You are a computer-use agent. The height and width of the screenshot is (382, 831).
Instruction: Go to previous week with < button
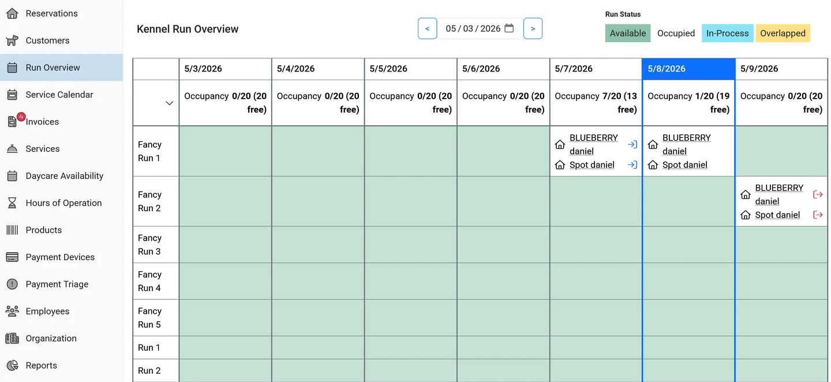coord(427,28)
